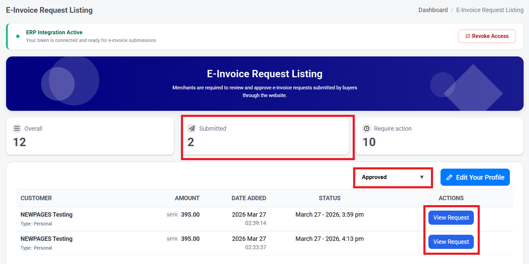Click the dropdown arrow beside Approved
Image resolution: width=529 pixels, height=264 pixels.
[x=422, y=177]
